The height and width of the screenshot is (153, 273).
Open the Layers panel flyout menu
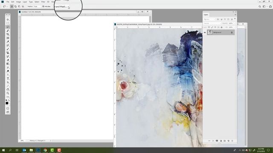click(x=235, y=15)
